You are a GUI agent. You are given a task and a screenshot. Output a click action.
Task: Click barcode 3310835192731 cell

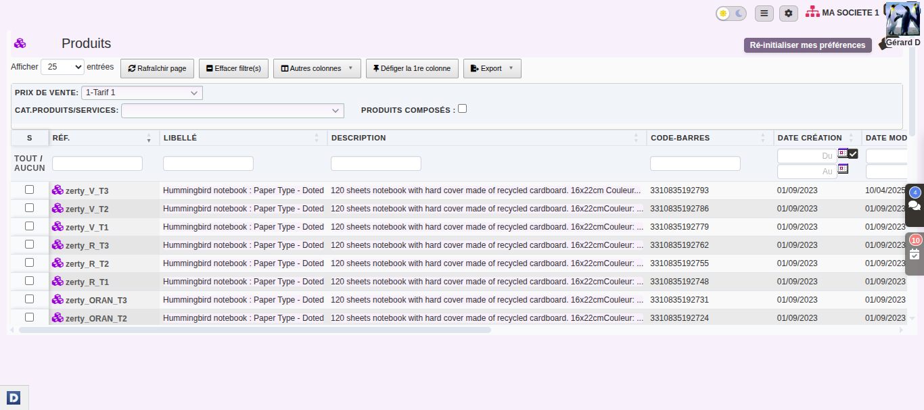tap(679, 300)
